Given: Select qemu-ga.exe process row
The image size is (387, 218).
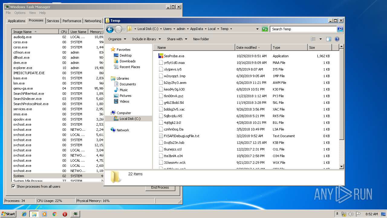Looking at the screenshot, I should pos(58,88).
